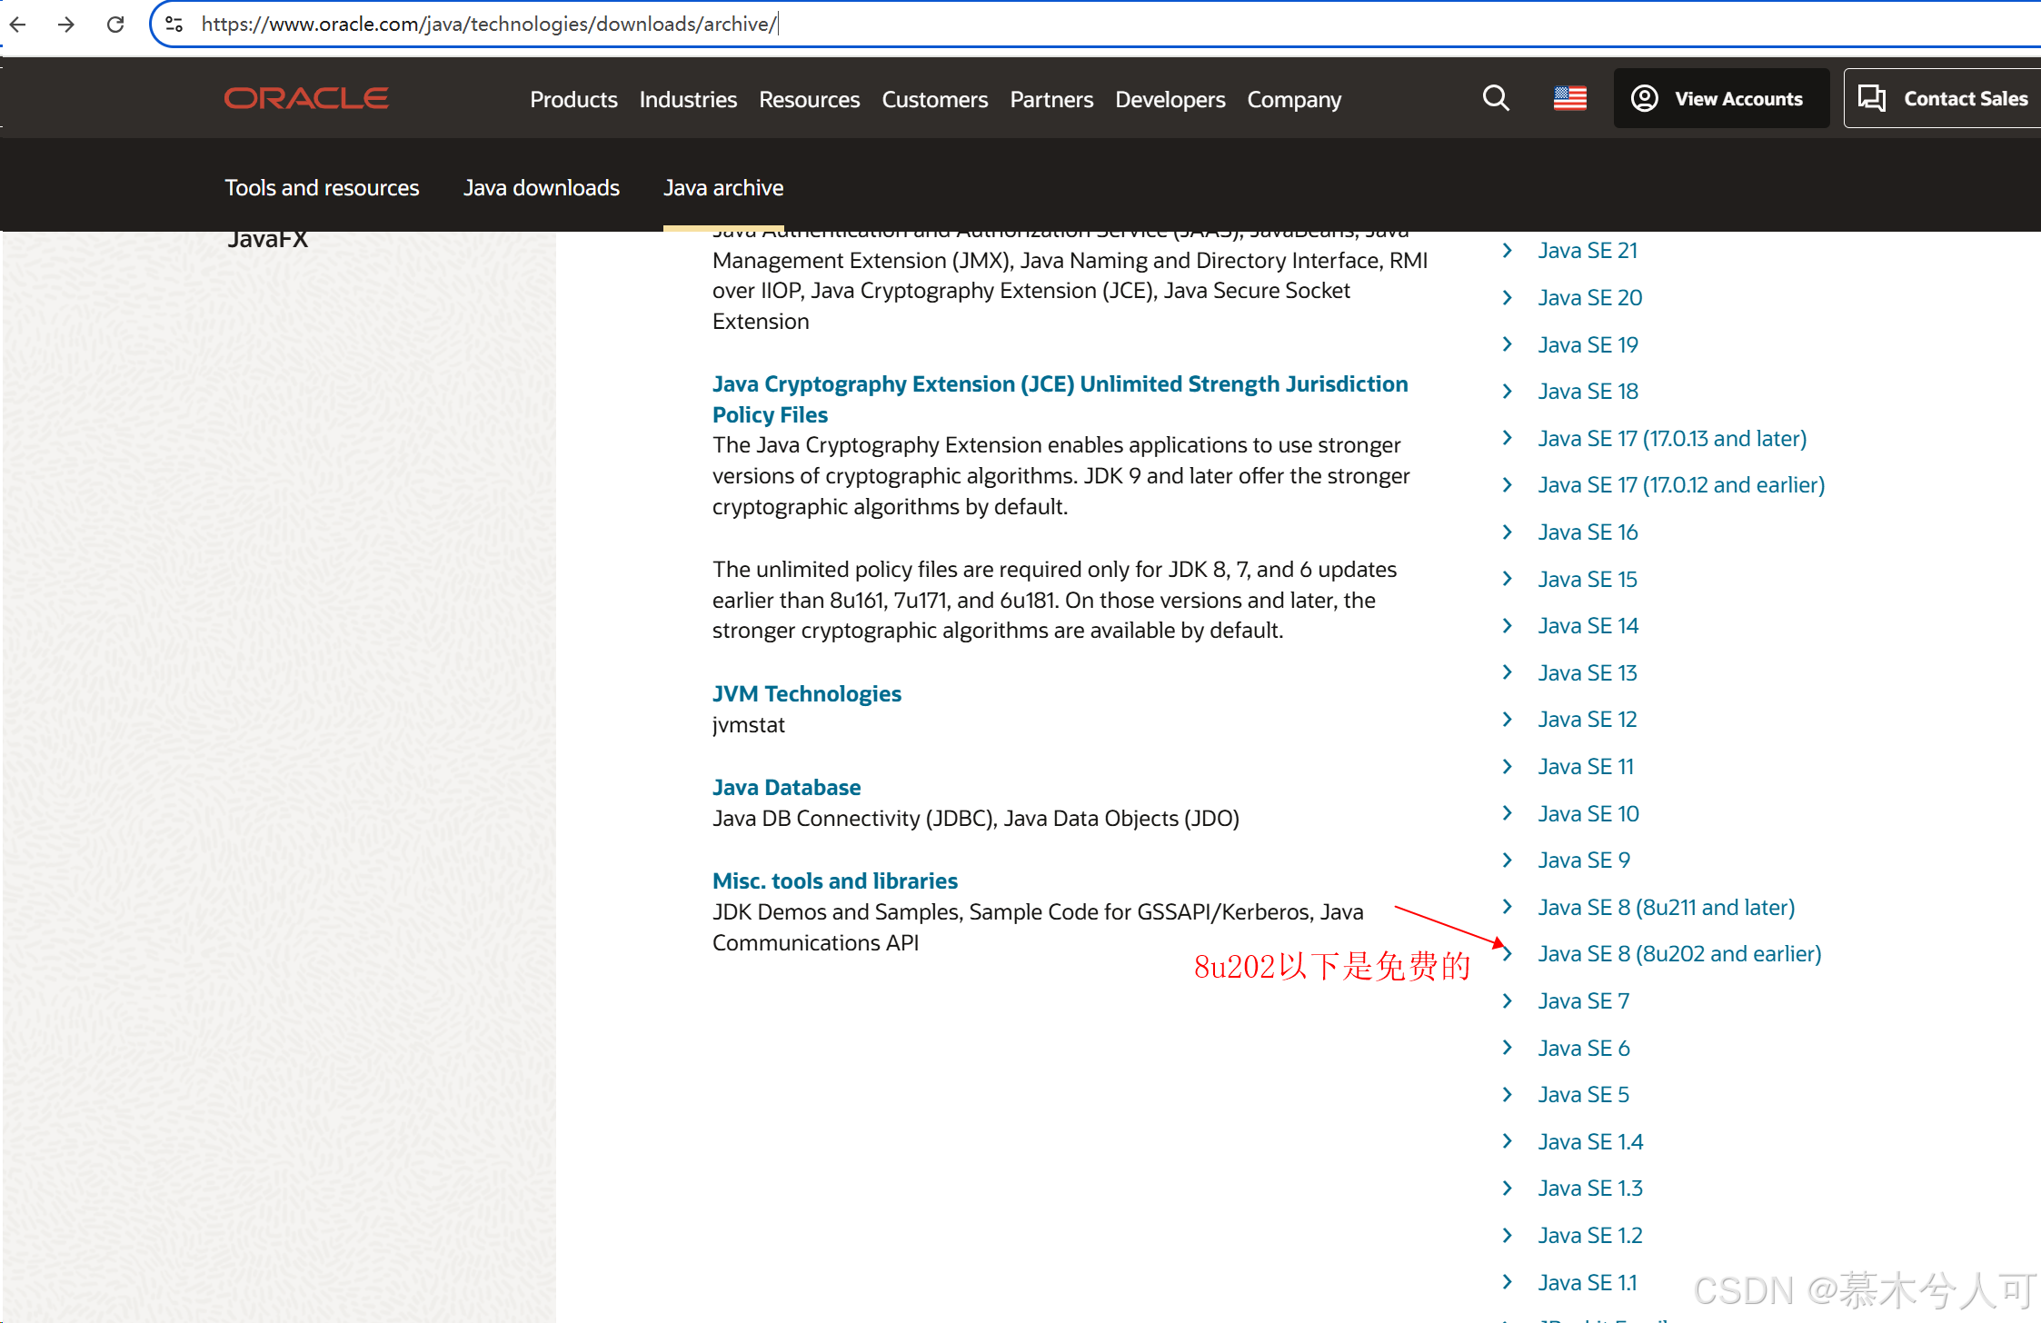The width and height of the screenshot is (2041, 1323).
Task: Reload the page with refresh icon
Action: pos(115,25)
